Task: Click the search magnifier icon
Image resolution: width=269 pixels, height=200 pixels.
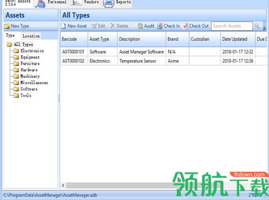Action: tap(257, 26)
